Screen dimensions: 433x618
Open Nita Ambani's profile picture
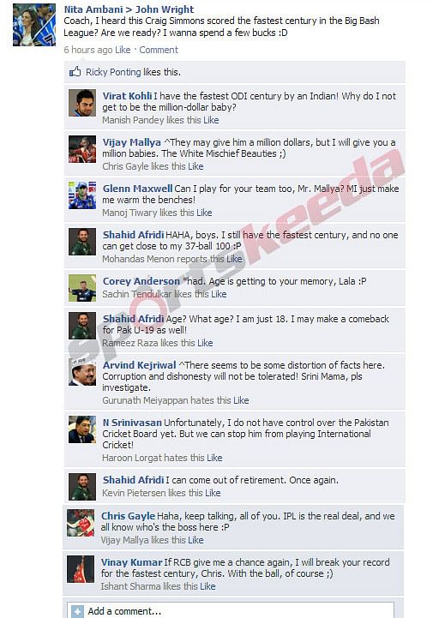click(34, 25)
